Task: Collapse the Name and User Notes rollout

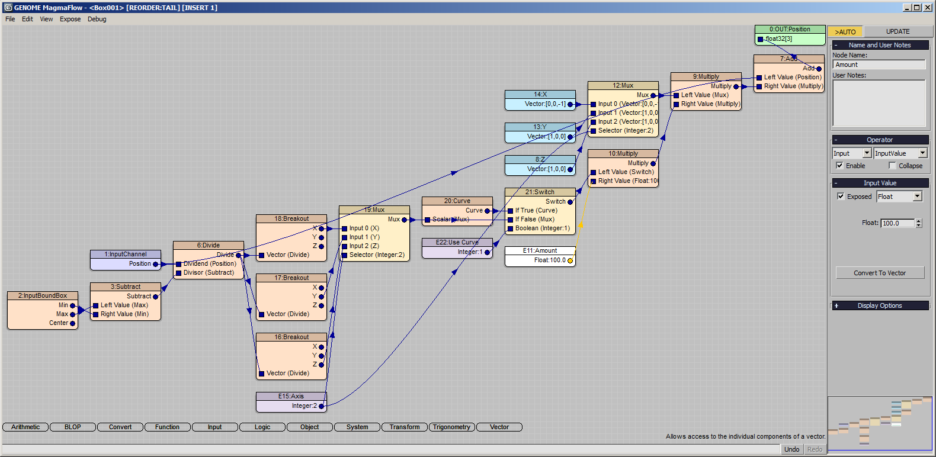Action: [880, 45]
